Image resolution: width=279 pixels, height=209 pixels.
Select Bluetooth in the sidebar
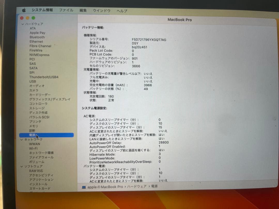(x=37, y=37)
